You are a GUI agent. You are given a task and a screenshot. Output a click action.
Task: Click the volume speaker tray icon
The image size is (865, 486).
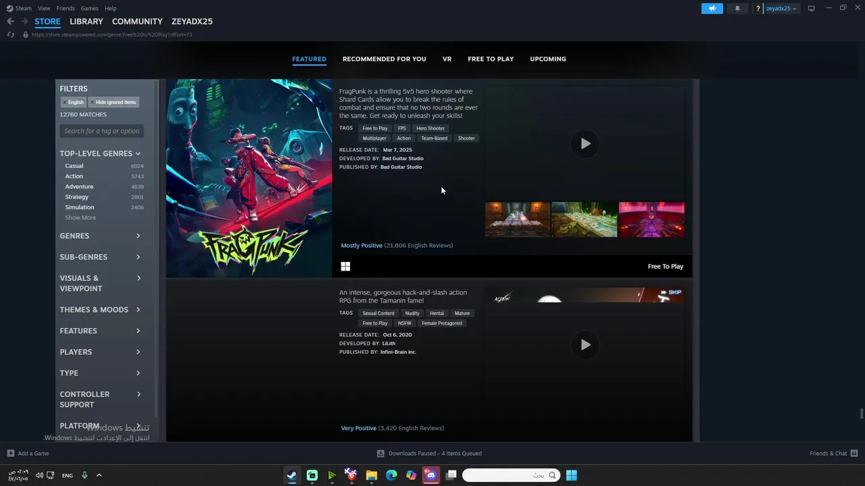[39, 475]
